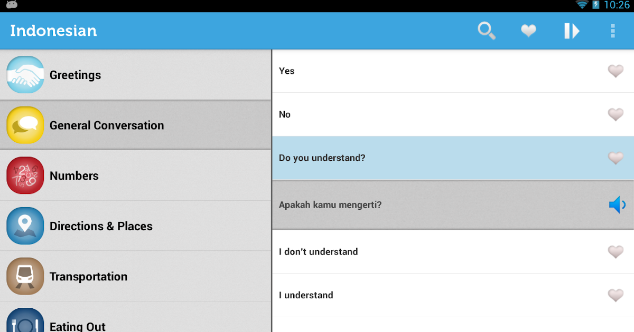Screen dimensions: 634x332
Task: Expand the "I don't understand" phrase
Action: click(x=319, y=252)
